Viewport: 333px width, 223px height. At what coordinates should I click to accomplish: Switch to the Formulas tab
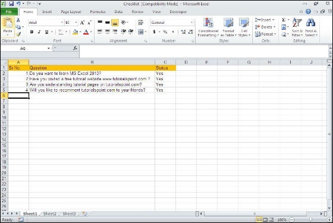pos(98,12)
